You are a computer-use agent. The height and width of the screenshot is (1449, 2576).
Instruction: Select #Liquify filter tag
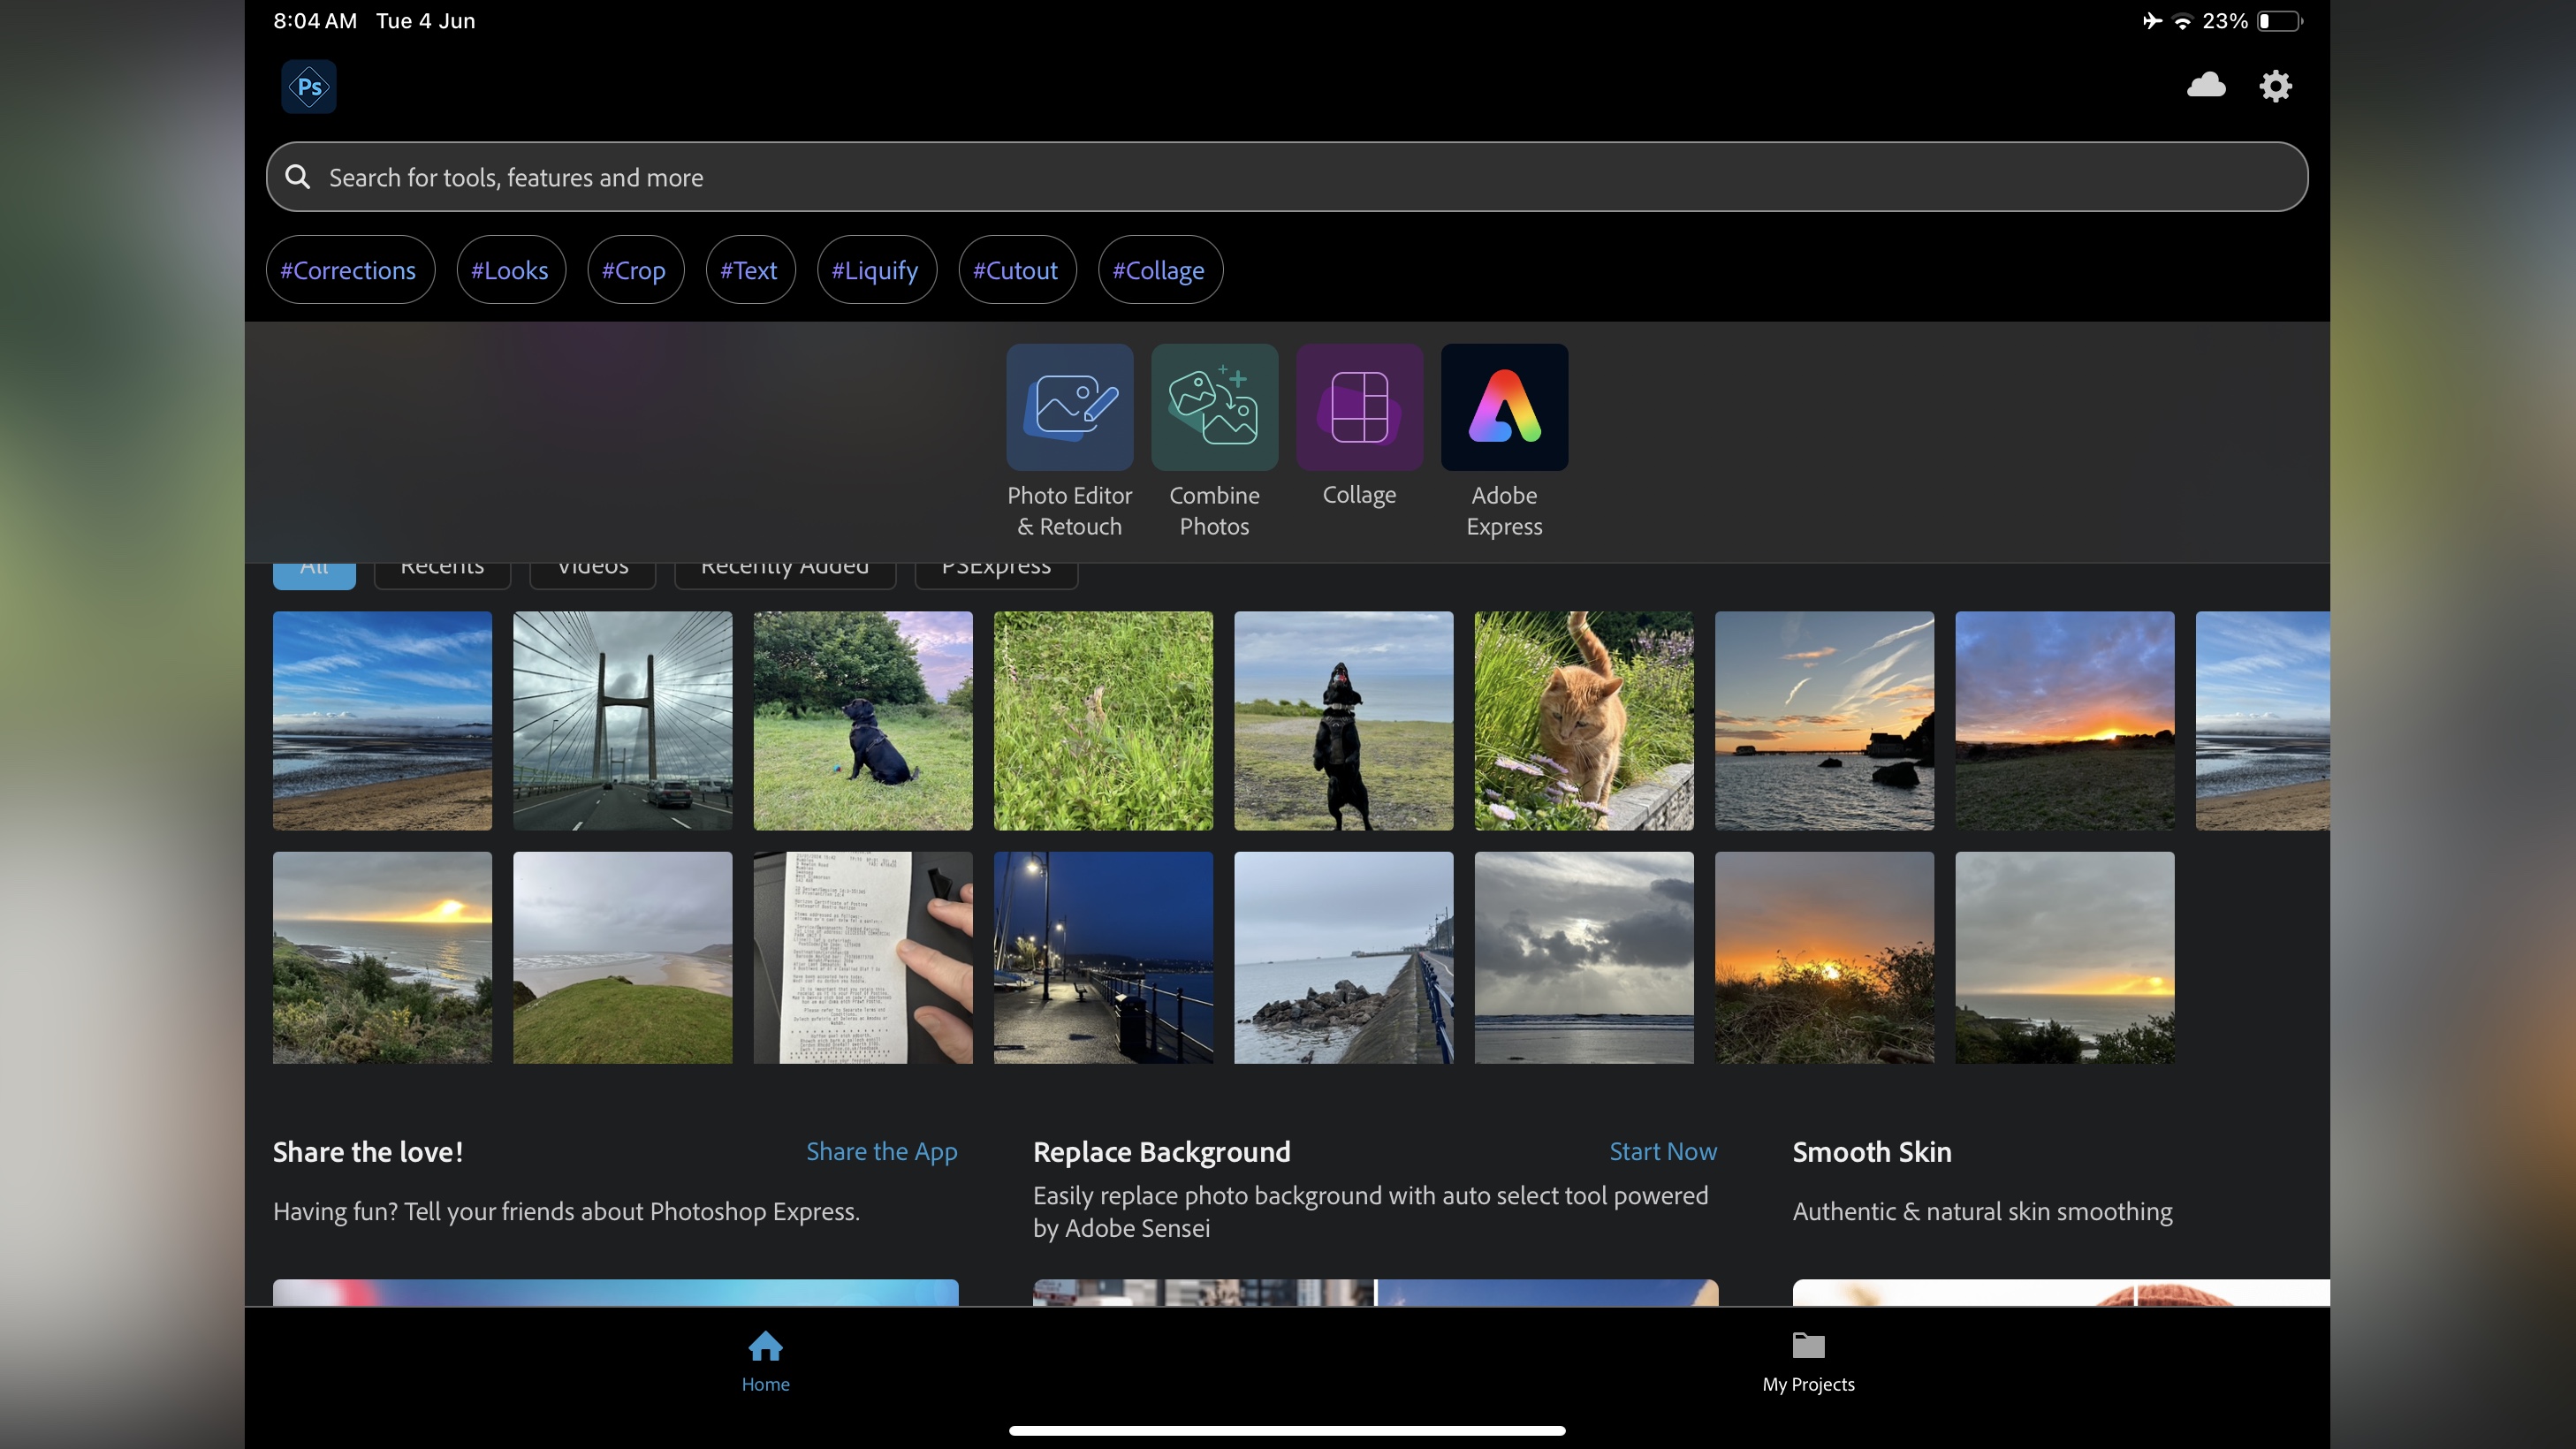coord(874,269)
